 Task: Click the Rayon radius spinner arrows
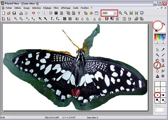click(x=164, y=110)
